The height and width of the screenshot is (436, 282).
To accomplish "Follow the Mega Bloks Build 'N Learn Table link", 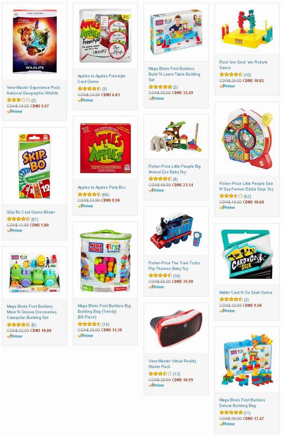I will click(174, 74).
